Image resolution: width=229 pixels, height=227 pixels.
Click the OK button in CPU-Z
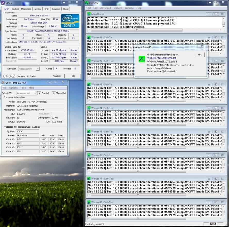click(x=73, y=76)
